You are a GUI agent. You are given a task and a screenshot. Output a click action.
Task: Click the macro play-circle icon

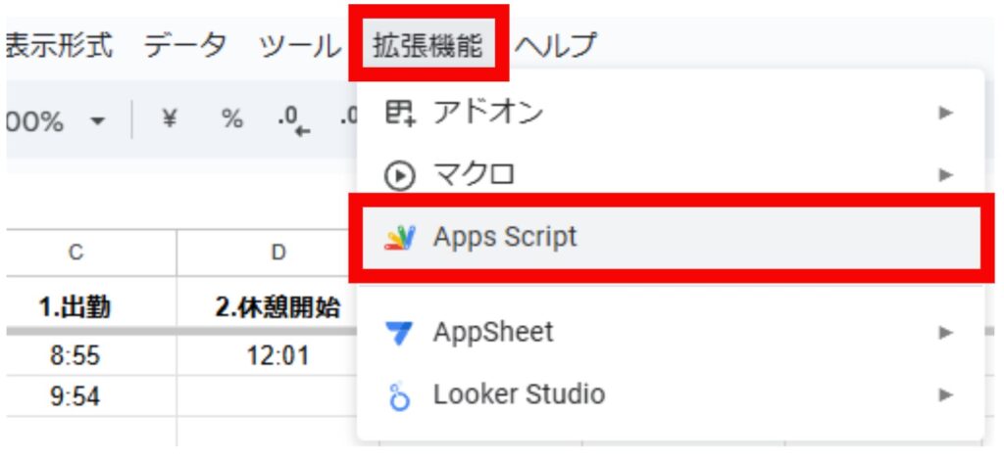[400, 176]
